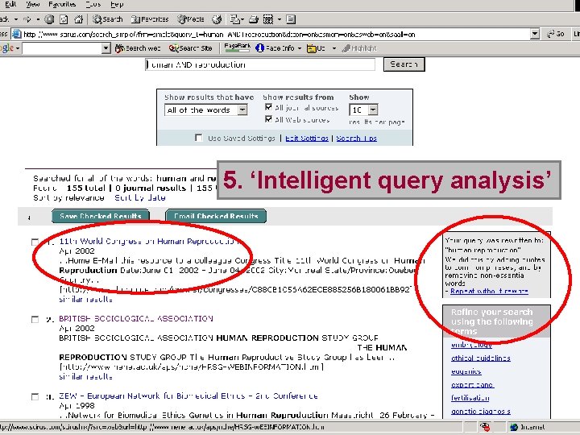Click the Internet zone icon in status bar
The image size is (580, 435).
pyautogui.click(x=514, y=427)
